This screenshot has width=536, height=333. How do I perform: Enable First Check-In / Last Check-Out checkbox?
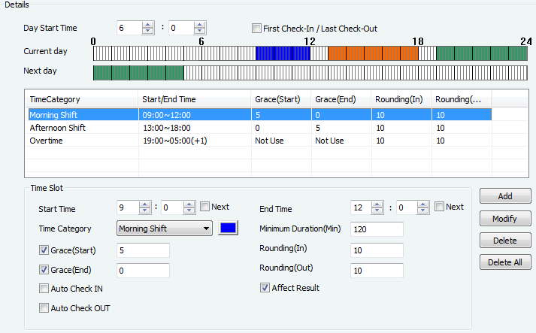(257, 29)
